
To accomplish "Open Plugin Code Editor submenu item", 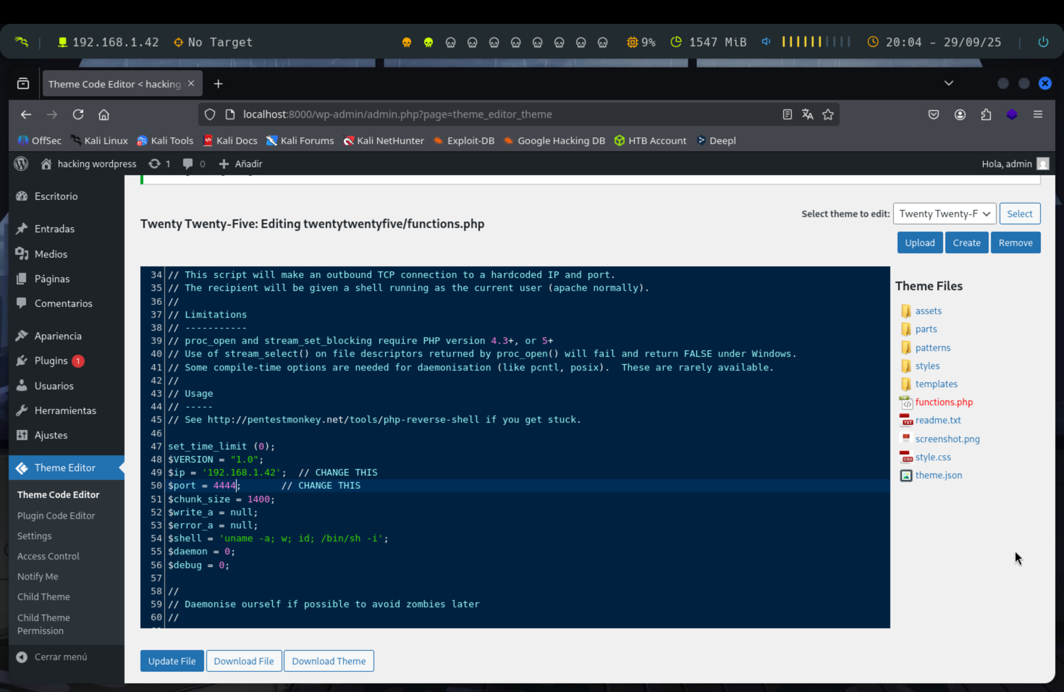I will point(56,515).
